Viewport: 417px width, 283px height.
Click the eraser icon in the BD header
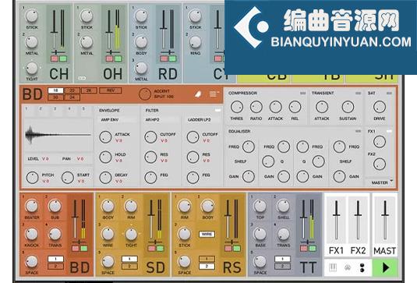tap(198, 94)
